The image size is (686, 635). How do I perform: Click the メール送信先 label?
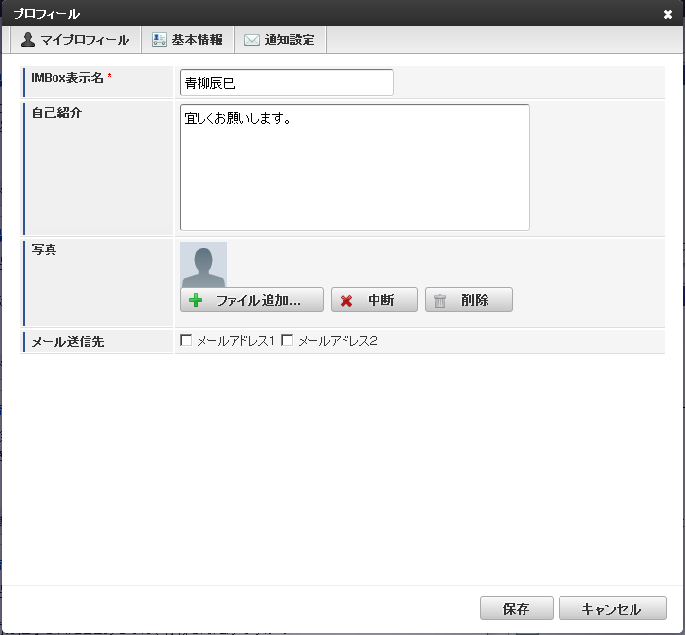click(x=68, y=342)
